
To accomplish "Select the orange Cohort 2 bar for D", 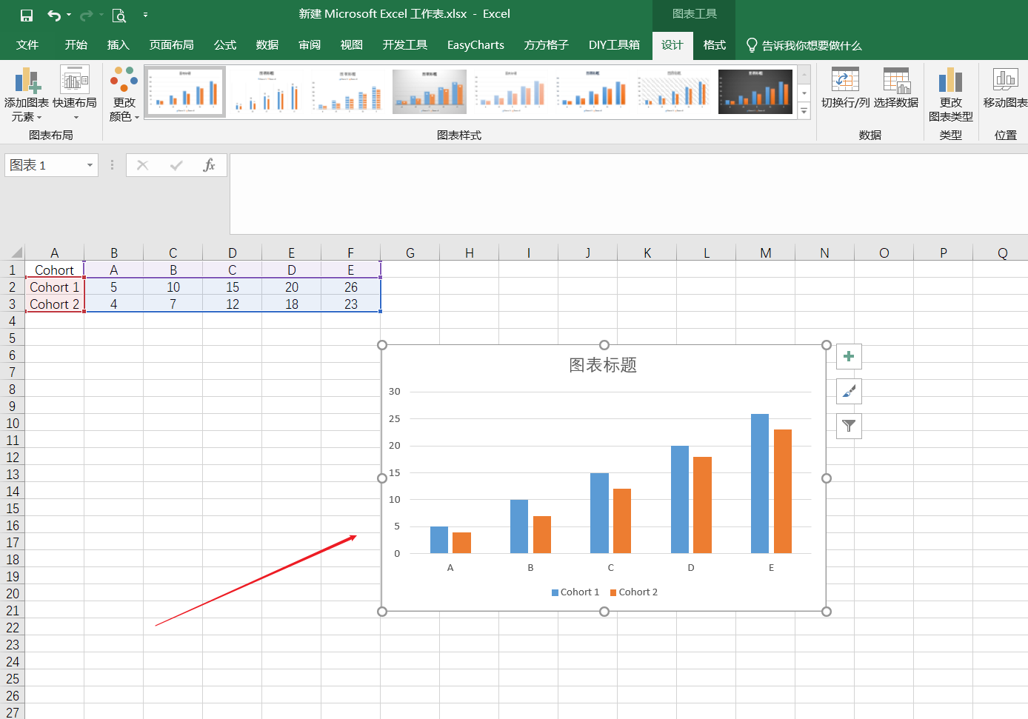I will (702, 505).
